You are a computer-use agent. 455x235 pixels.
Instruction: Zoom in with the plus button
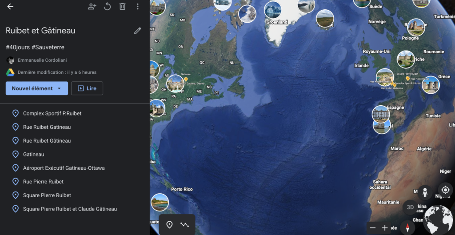385,228
